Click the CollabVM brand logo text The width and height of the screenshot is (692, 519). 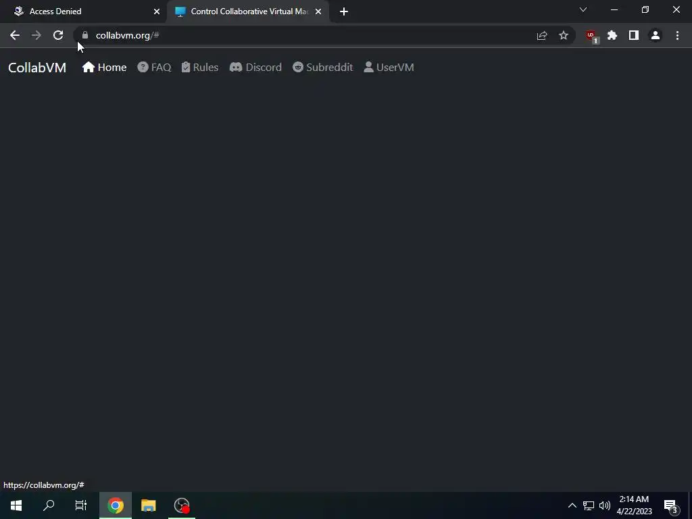pyautogui.click(x=37, y=68)
